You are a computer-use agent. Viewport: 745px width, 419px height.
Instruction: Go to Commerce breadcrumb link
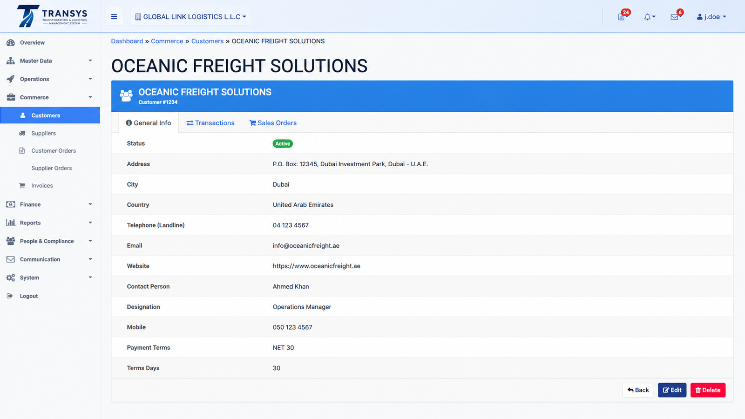pyautogui.click(x=167, y=41)
